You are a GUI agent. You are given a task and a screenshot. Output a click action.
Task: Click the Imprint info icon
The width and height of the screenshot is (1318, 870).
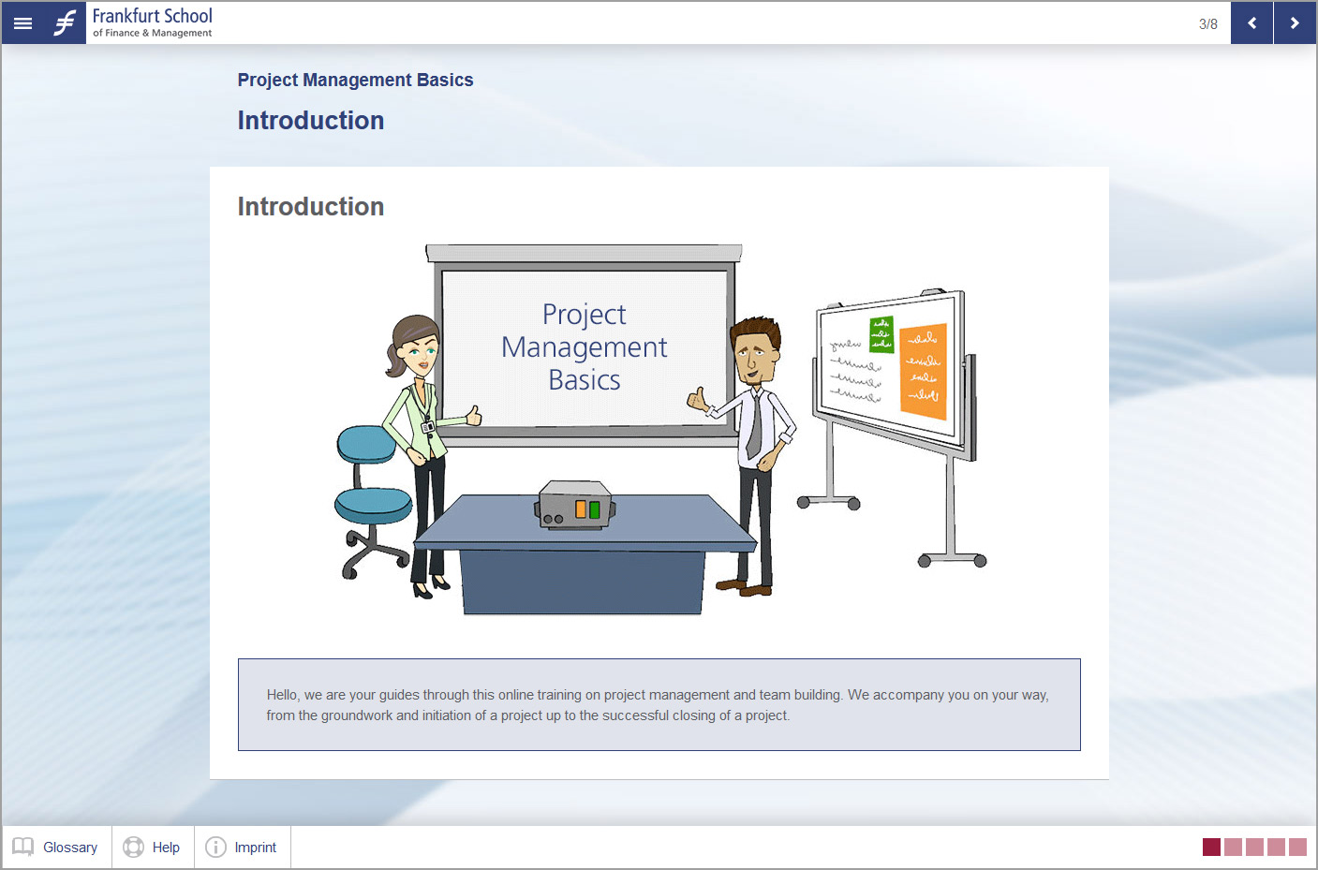[215, 847]
